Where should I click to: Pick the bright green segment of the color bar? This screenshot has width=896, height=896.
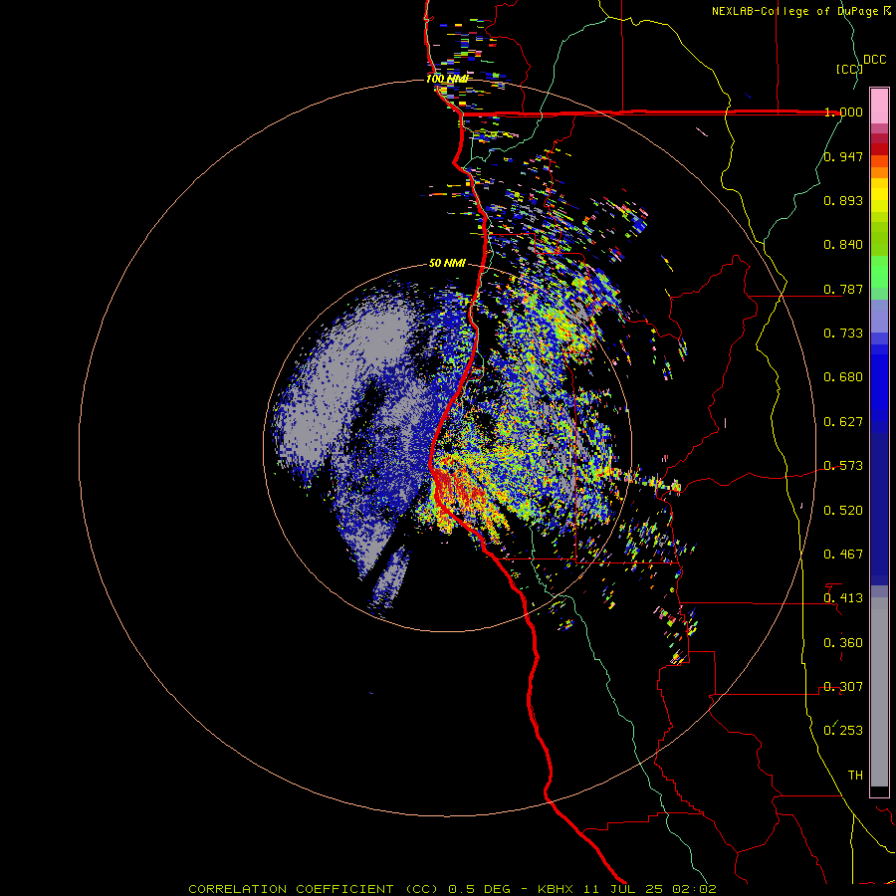click(x=879, y=272)
